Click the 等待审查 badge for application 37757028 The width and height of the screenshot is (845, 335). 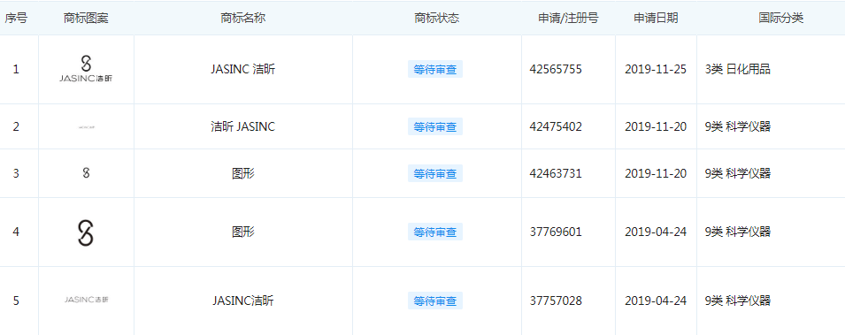[x=435, y=301]
